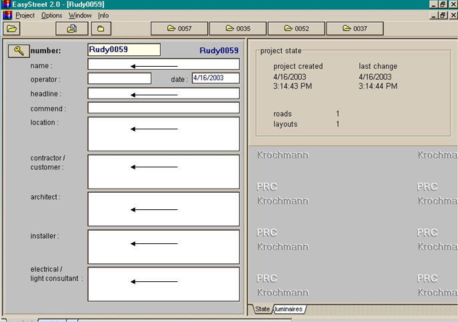This screenshot has width=458, height=322.
Task: Click the 'layouts' count row
Action: [306, 124]
